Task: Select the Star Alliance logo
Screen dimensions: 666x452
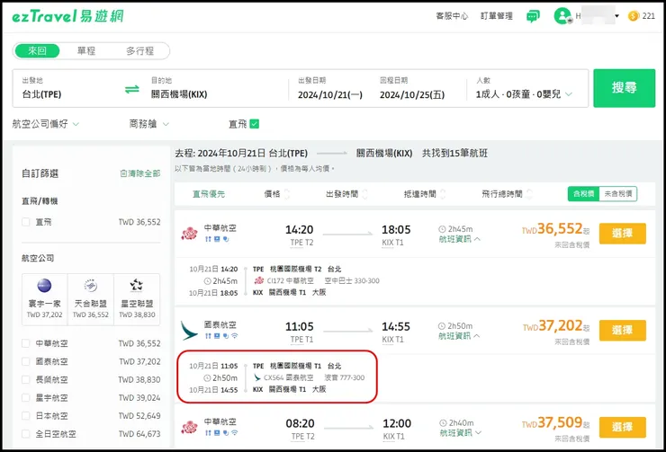Action: click(x=137, y=286)
